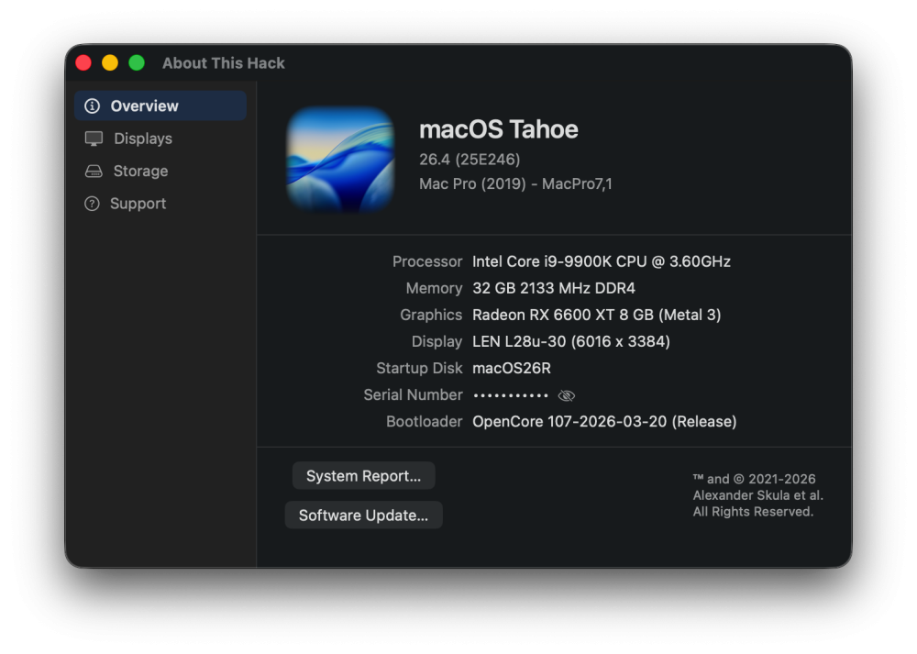Select the 26.4 (25E246) version text

coord(470,159)
